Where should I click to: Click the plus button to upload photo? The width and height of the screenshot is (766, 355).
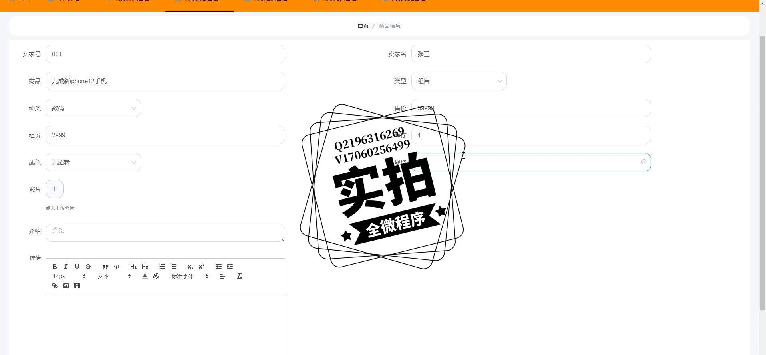click(54, 189)
